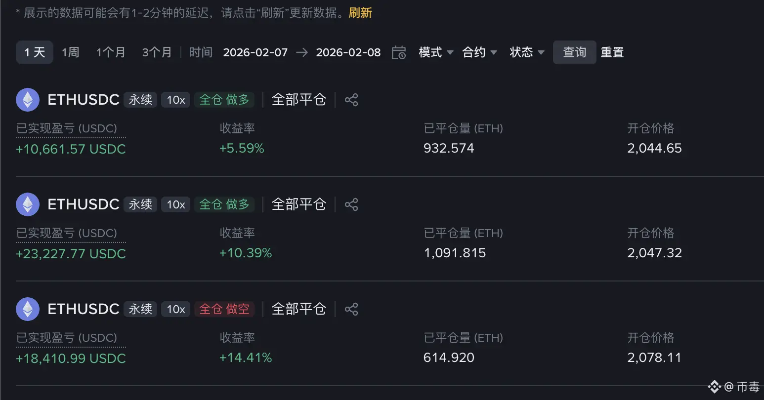
Task: Share the first ETHUSDC long position
Action: coord(351,100)
